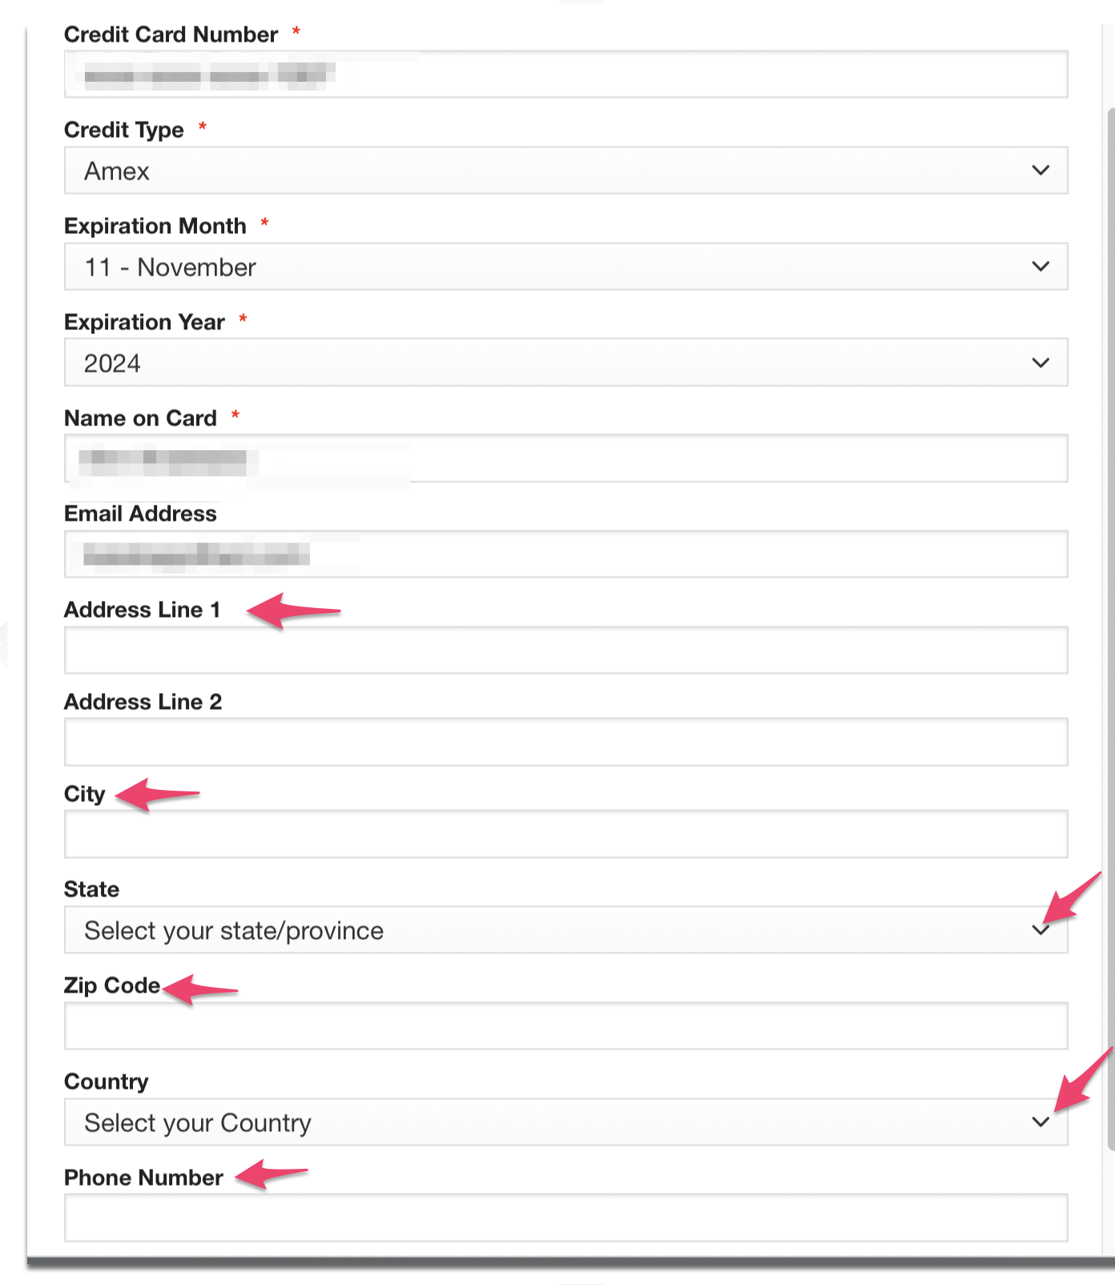Image resolution: width=1115 pixels, height=1285 pixels.
Task: Click the Country dropdown chevron arrow
Action: click(1041, 1122)
